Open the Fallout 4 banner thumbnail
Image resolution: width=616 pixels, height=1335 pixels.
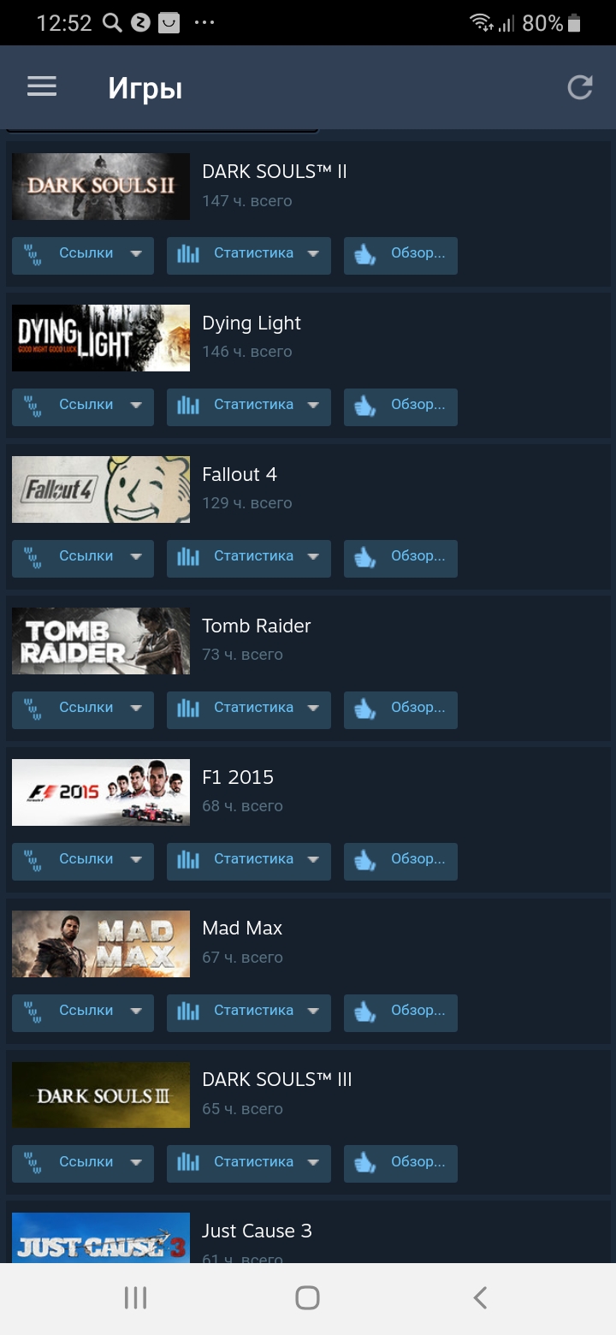click(101, 489)
